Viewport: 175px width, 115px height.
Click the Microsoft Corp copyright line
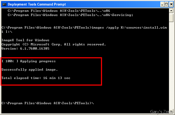click(54, 44)
